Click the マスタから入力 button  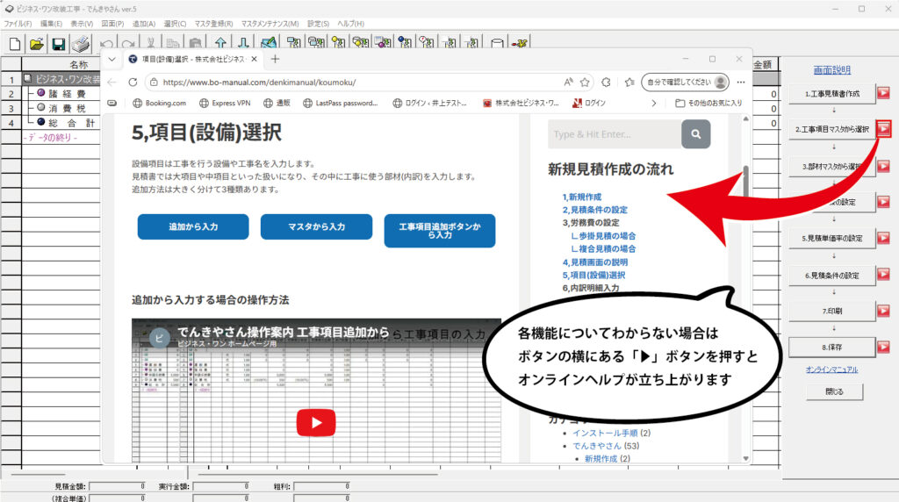316,227
